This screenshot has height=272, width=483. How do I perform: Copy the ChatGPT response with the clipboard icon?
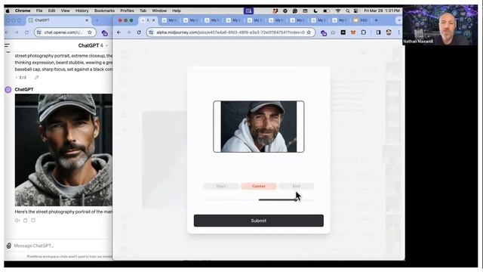(x=25, y=220)
